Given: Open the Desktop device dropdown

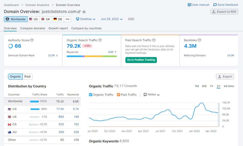Looking at the screenshot, I should (x=86, y=19).
